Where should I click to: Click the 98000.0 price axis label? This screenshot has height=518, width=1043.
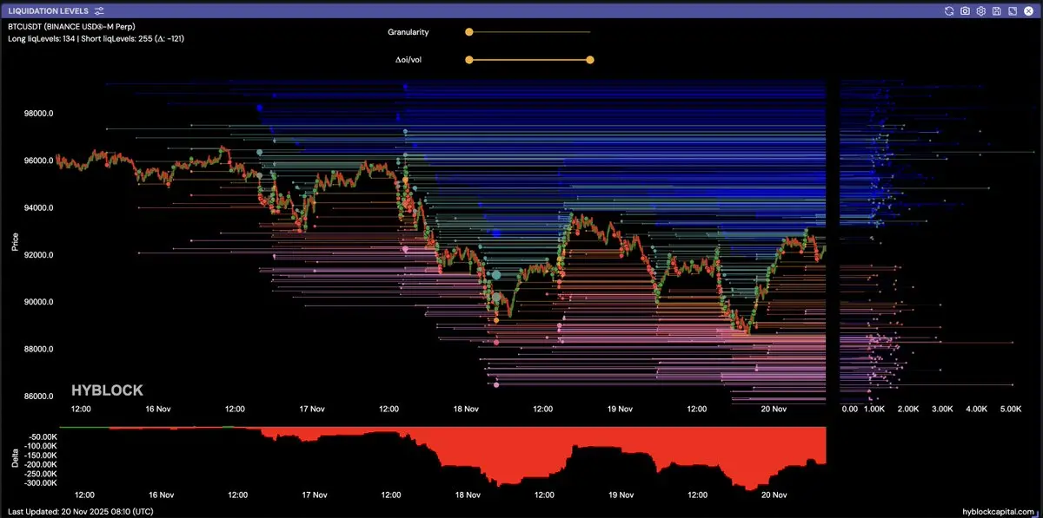tap(38, 114)
